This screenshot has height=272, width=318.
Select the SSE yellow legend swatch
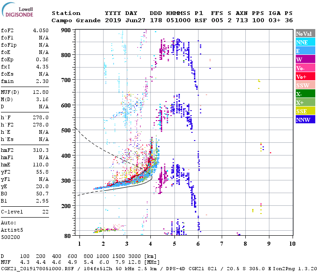[305, 111]
